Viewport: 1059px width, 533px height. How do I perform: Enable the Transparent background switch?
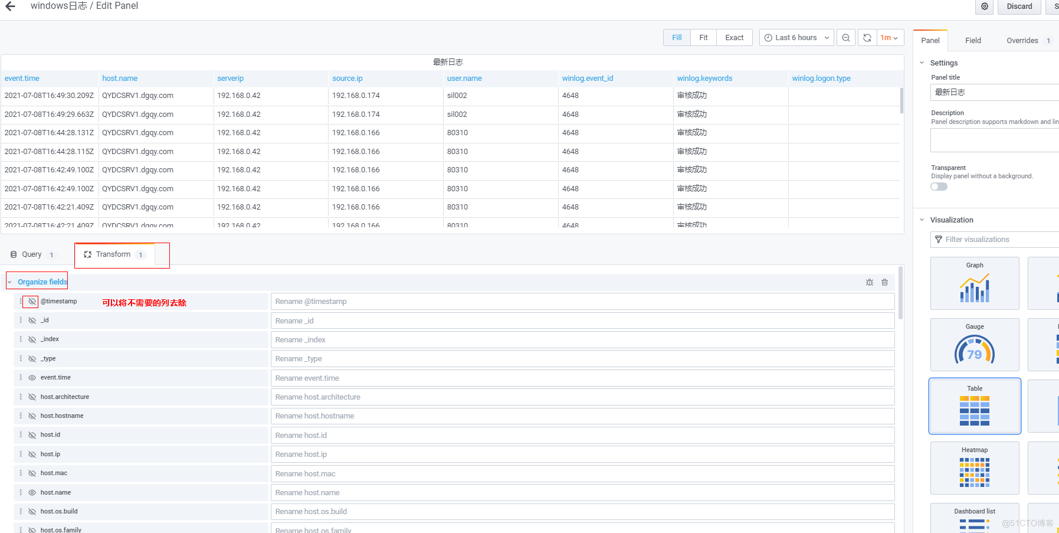pyautogui.click(x=939, y=187)
